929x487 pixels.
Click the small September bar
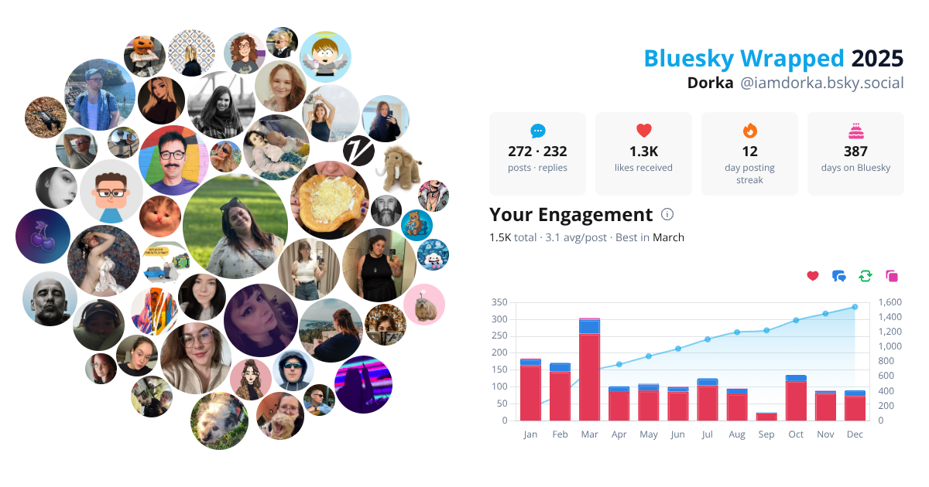click(766, 417)
